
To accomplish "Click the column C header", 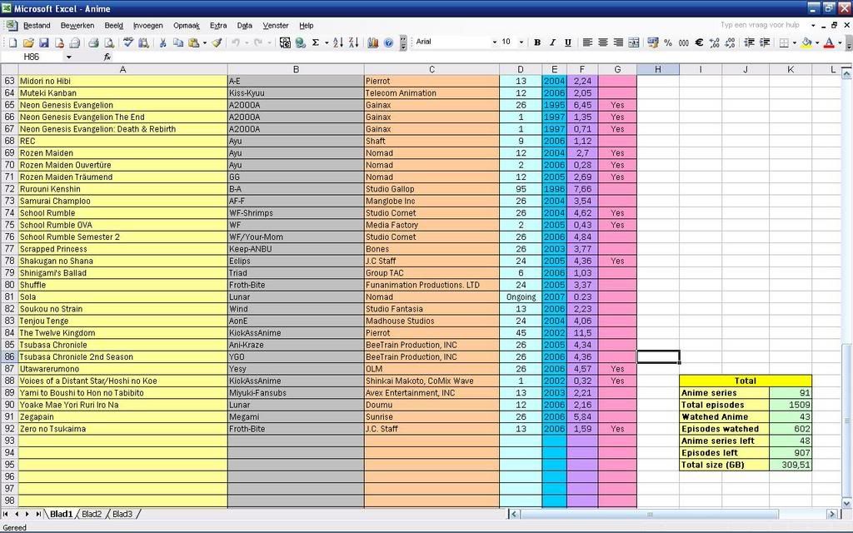I will [431, 70].
